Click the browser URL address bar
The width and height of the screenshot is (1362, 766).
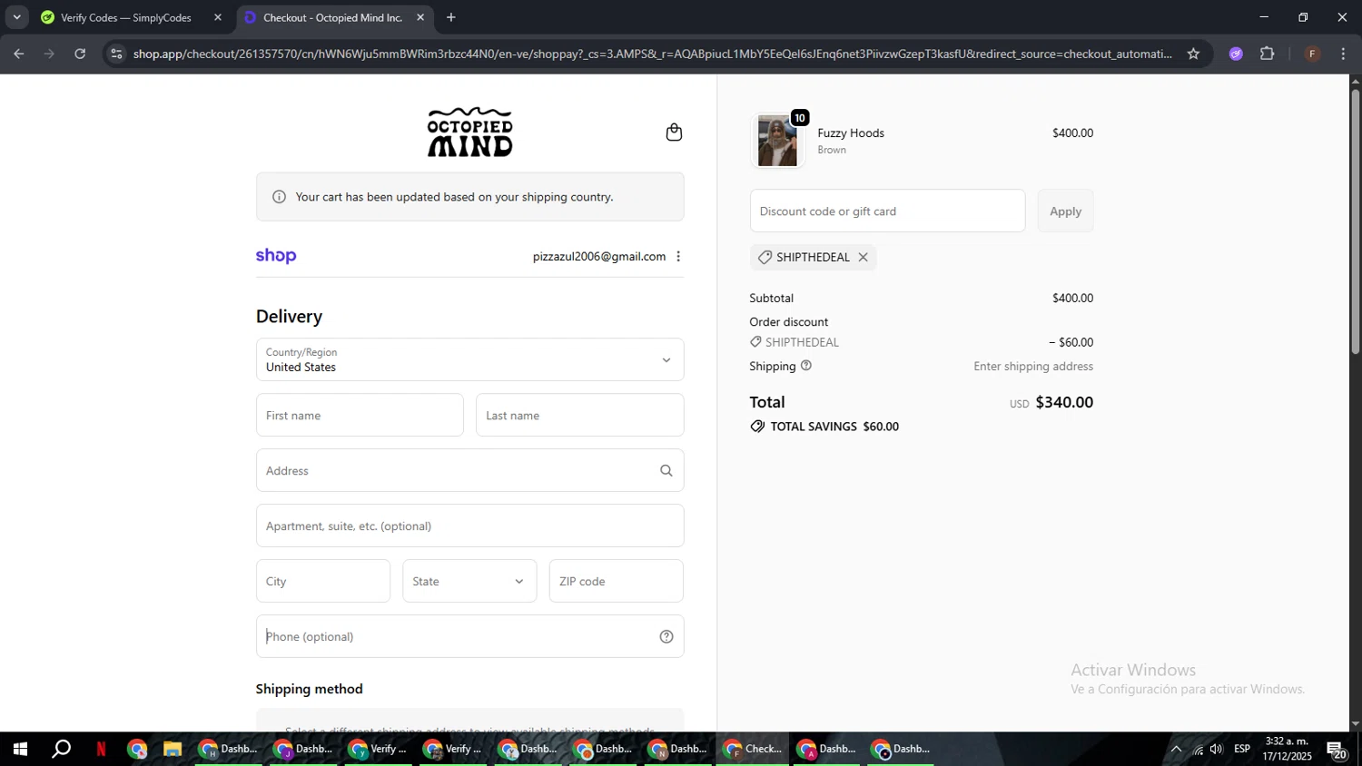[x=652, y=54]
